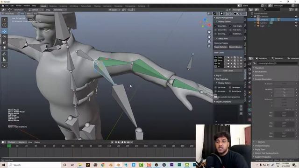Hide the Armature in outliner via eye
Viewport: 299px width, 168px height.
coord(296,20)
